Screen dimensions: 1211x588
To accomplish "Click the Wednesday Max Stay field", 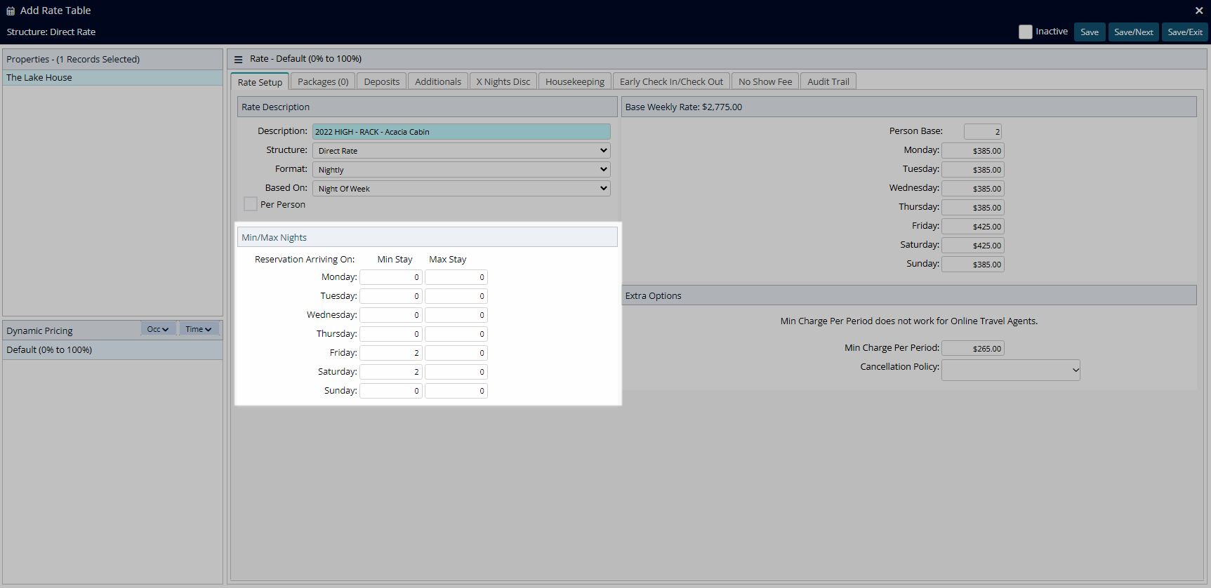I will click(456, 315).
